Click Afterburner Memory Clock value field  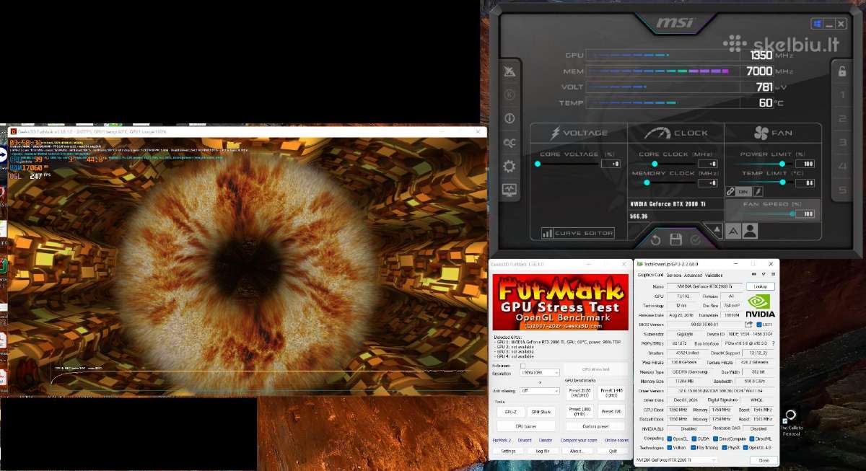coord(708,183)
